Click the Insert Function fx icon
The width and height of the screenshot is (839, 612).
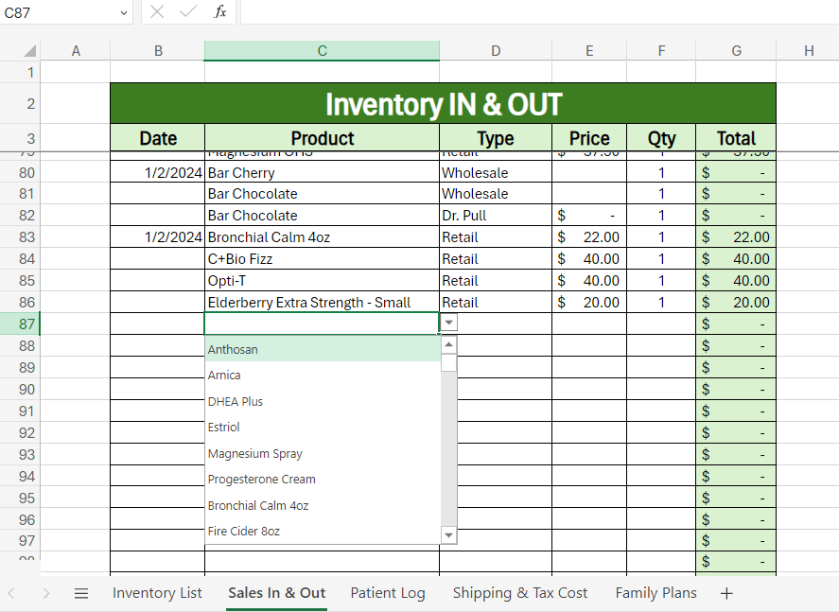[219, 11]
